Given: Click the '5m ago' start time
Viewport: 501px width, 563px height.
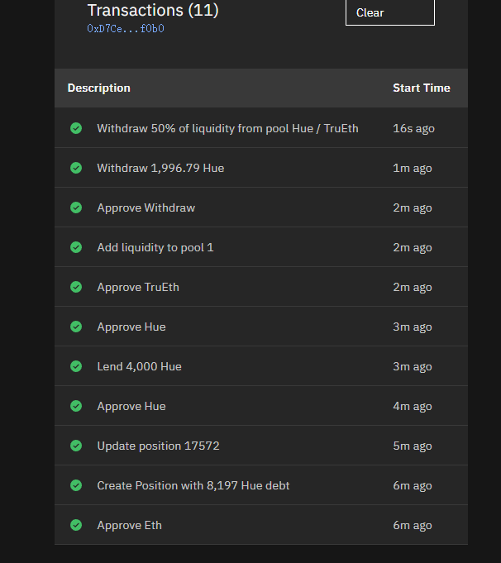Looking at the screenshot, I should [x=413, y=446].
